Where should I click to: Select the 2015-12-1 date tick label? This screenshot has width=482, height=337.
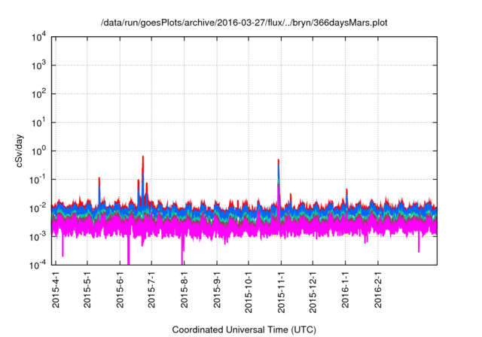click(313, 290)
